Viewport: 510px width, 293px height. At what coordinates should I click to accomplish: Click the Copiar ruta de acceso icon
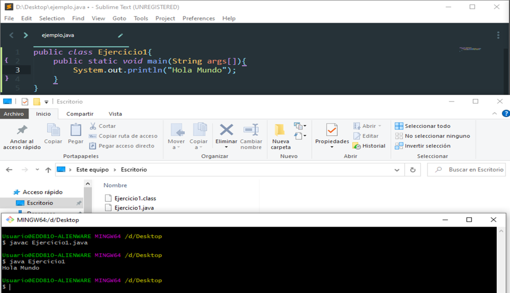coord(92,136)
